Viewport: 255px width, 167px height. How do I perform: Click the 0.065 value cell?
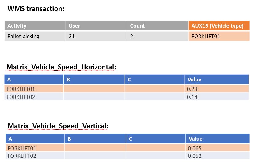coord(194,148)
